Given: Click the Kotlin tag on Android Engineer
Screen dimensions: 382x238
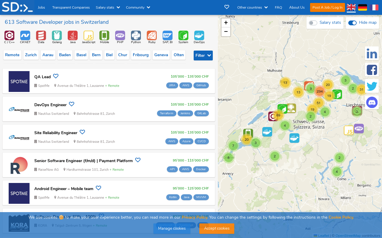Looking at the screenshot, I should click(x=173, y=197).
